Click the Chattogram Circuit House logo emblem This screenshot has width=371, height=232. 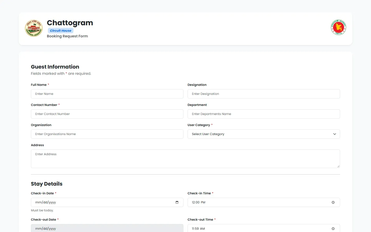34,28
